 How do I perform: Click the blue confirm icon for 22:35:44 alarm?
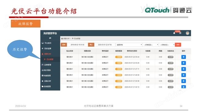[183, 57]
